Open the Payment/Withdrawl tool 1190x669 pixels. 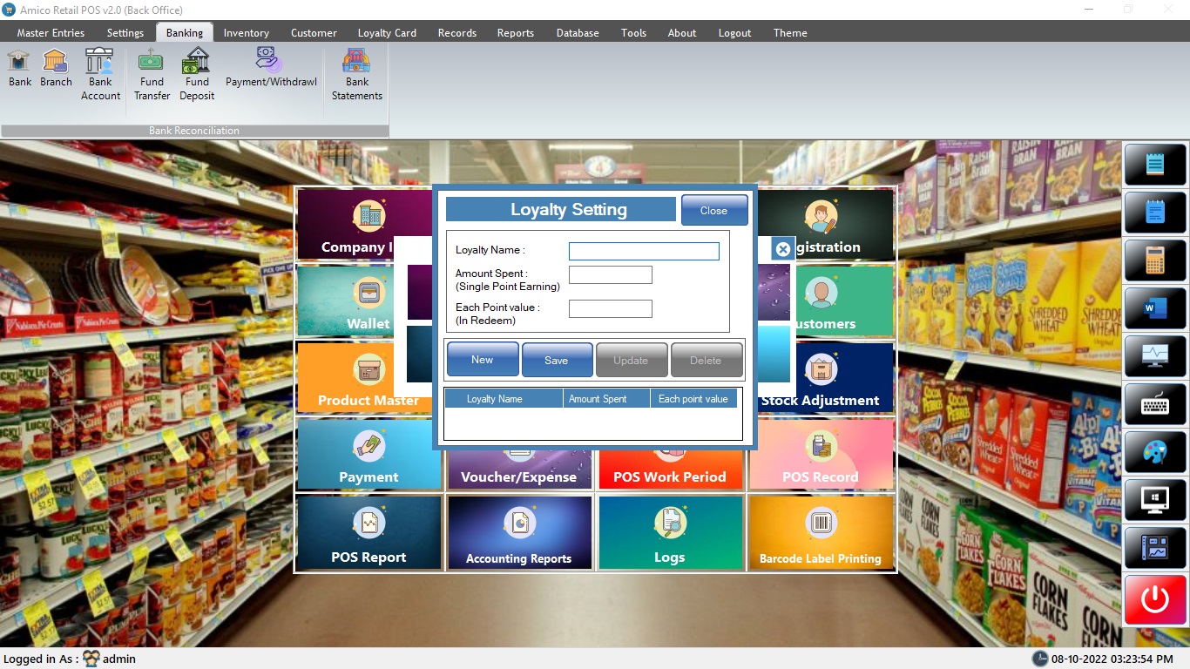point(271,68)
